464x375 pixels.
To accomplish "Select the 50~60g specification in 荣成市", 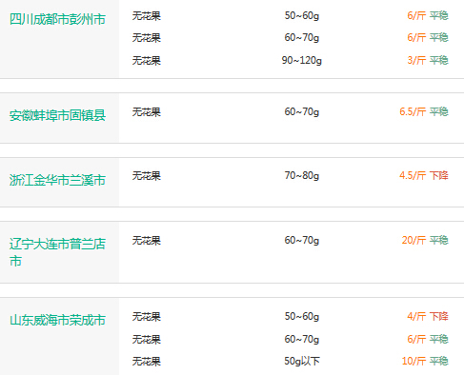I will pos(302,316).
